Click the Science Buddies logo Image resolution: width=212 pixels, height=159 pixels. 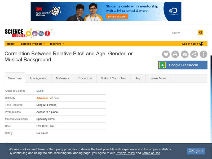(x=16, y=32)
